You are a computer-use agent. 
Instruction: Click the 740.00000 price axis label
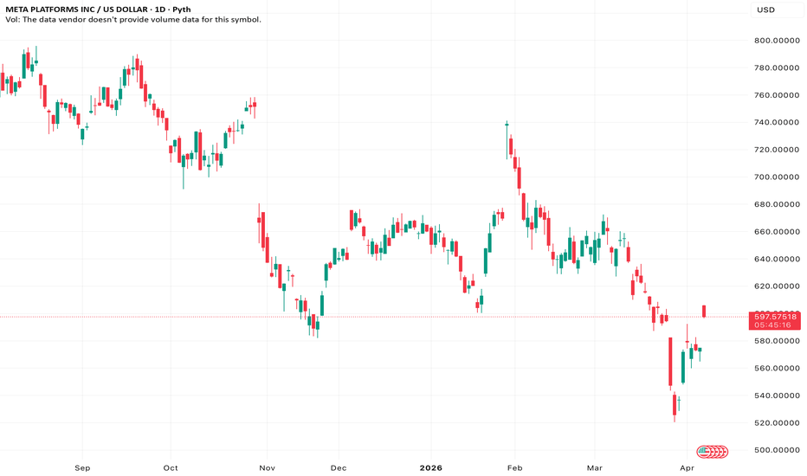[777, 122]
